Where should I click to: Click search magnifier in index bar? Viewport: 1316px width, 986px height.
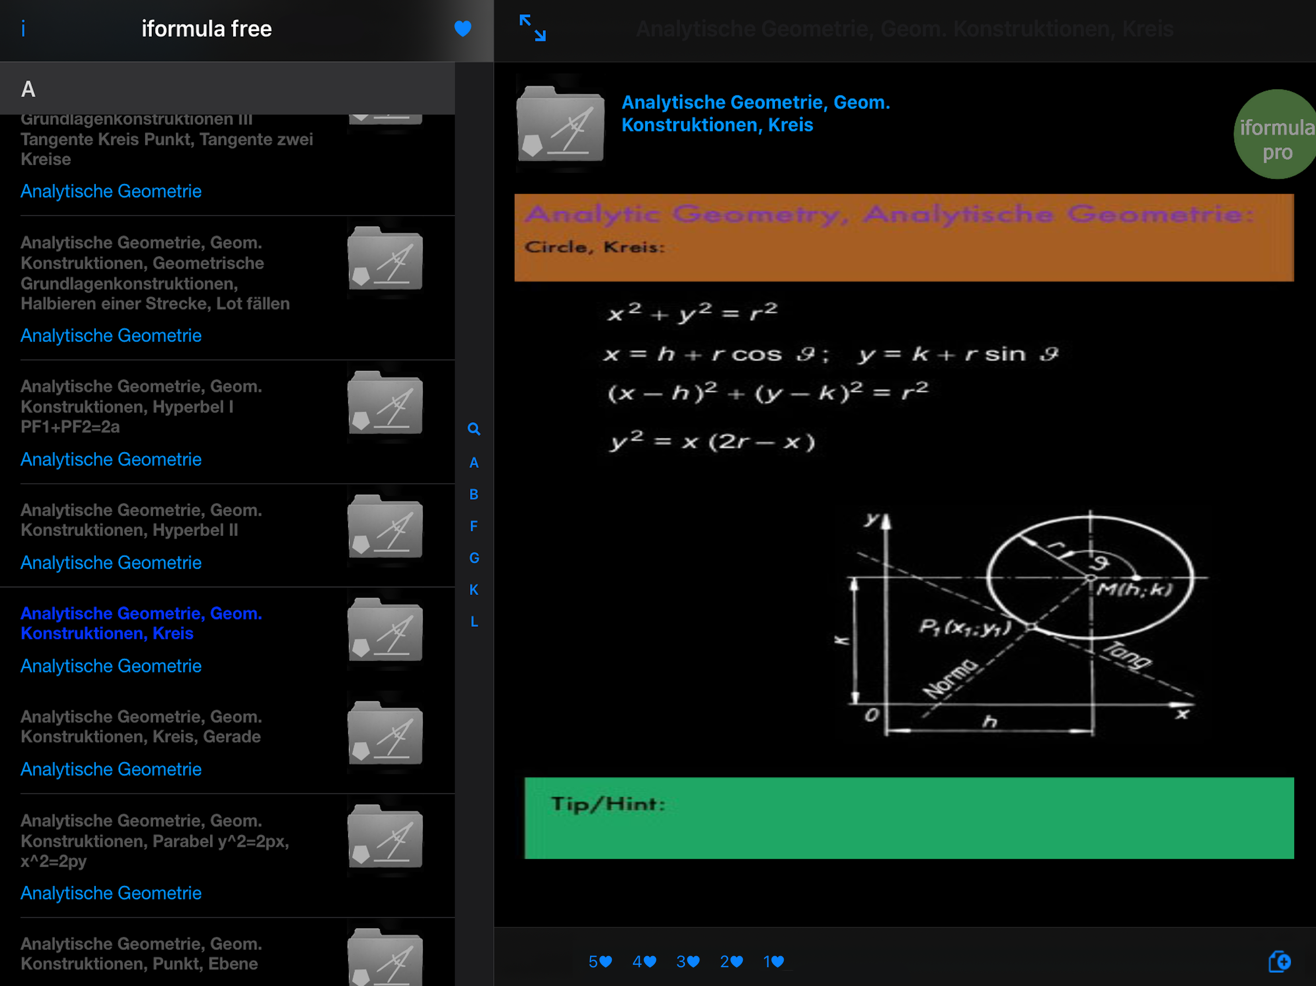pos(474,429)
